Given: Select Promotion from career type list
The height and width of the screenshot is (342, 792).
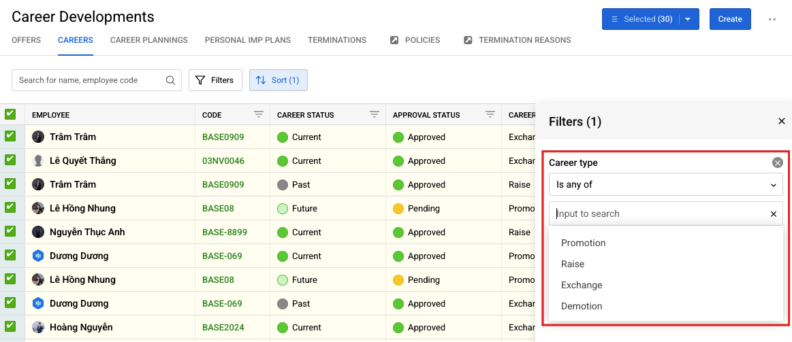Looking at the screenshot, I should 584,243.
